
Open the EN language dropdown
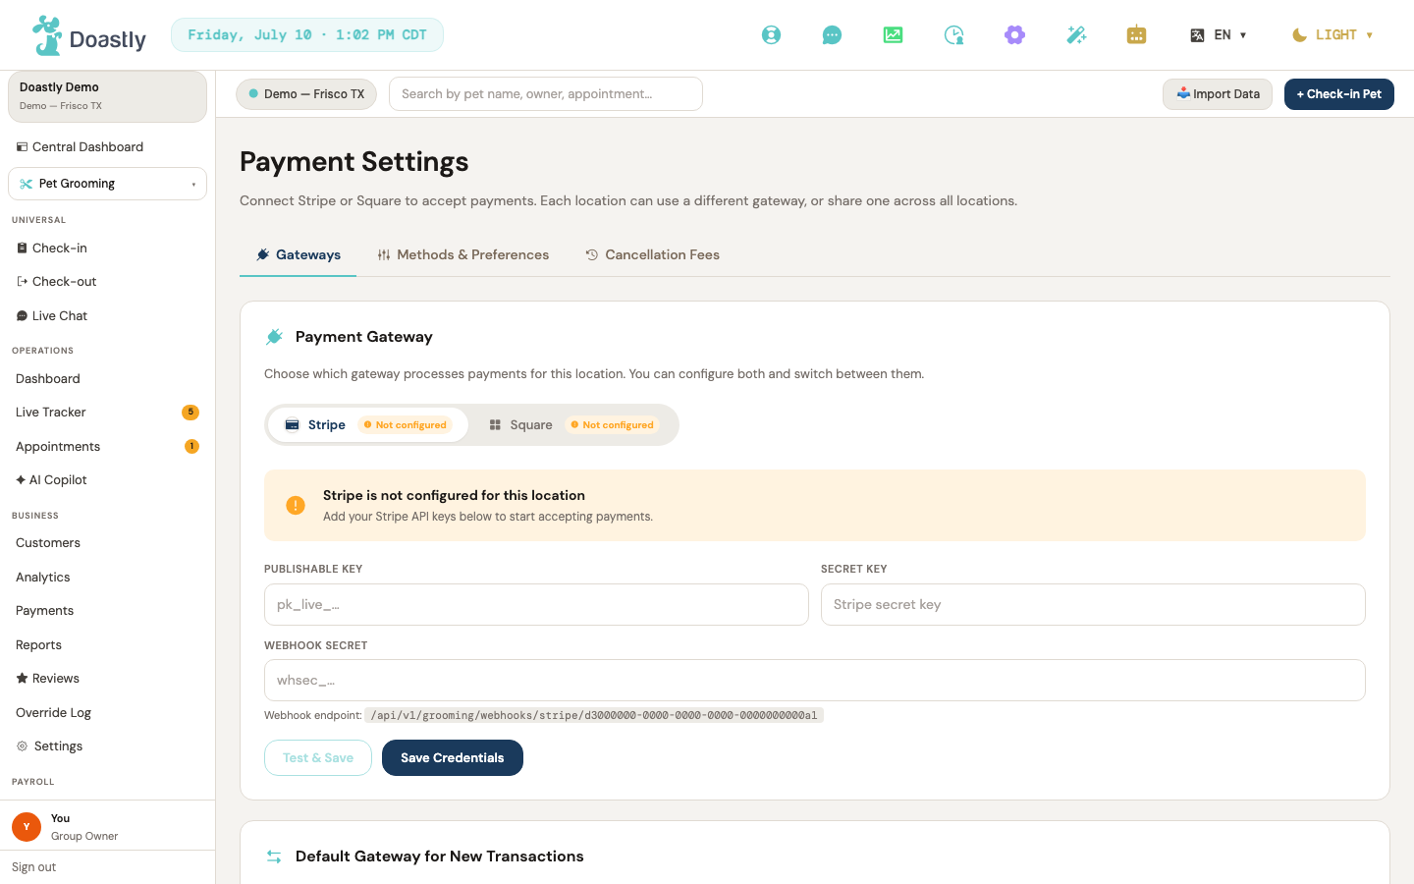(1219, 35)
